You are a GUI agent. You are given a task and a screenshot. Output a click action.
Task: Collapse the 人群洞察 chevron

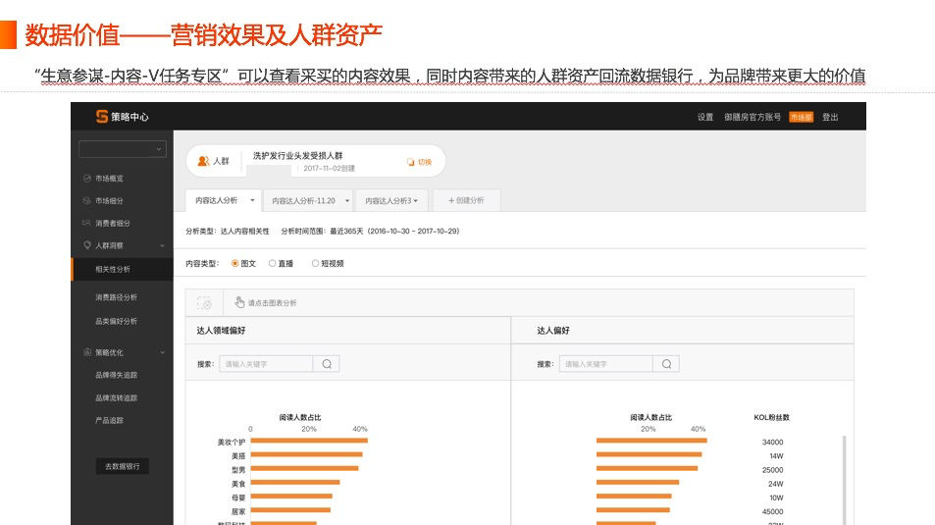pyautogui.click(x=162, y=245)
